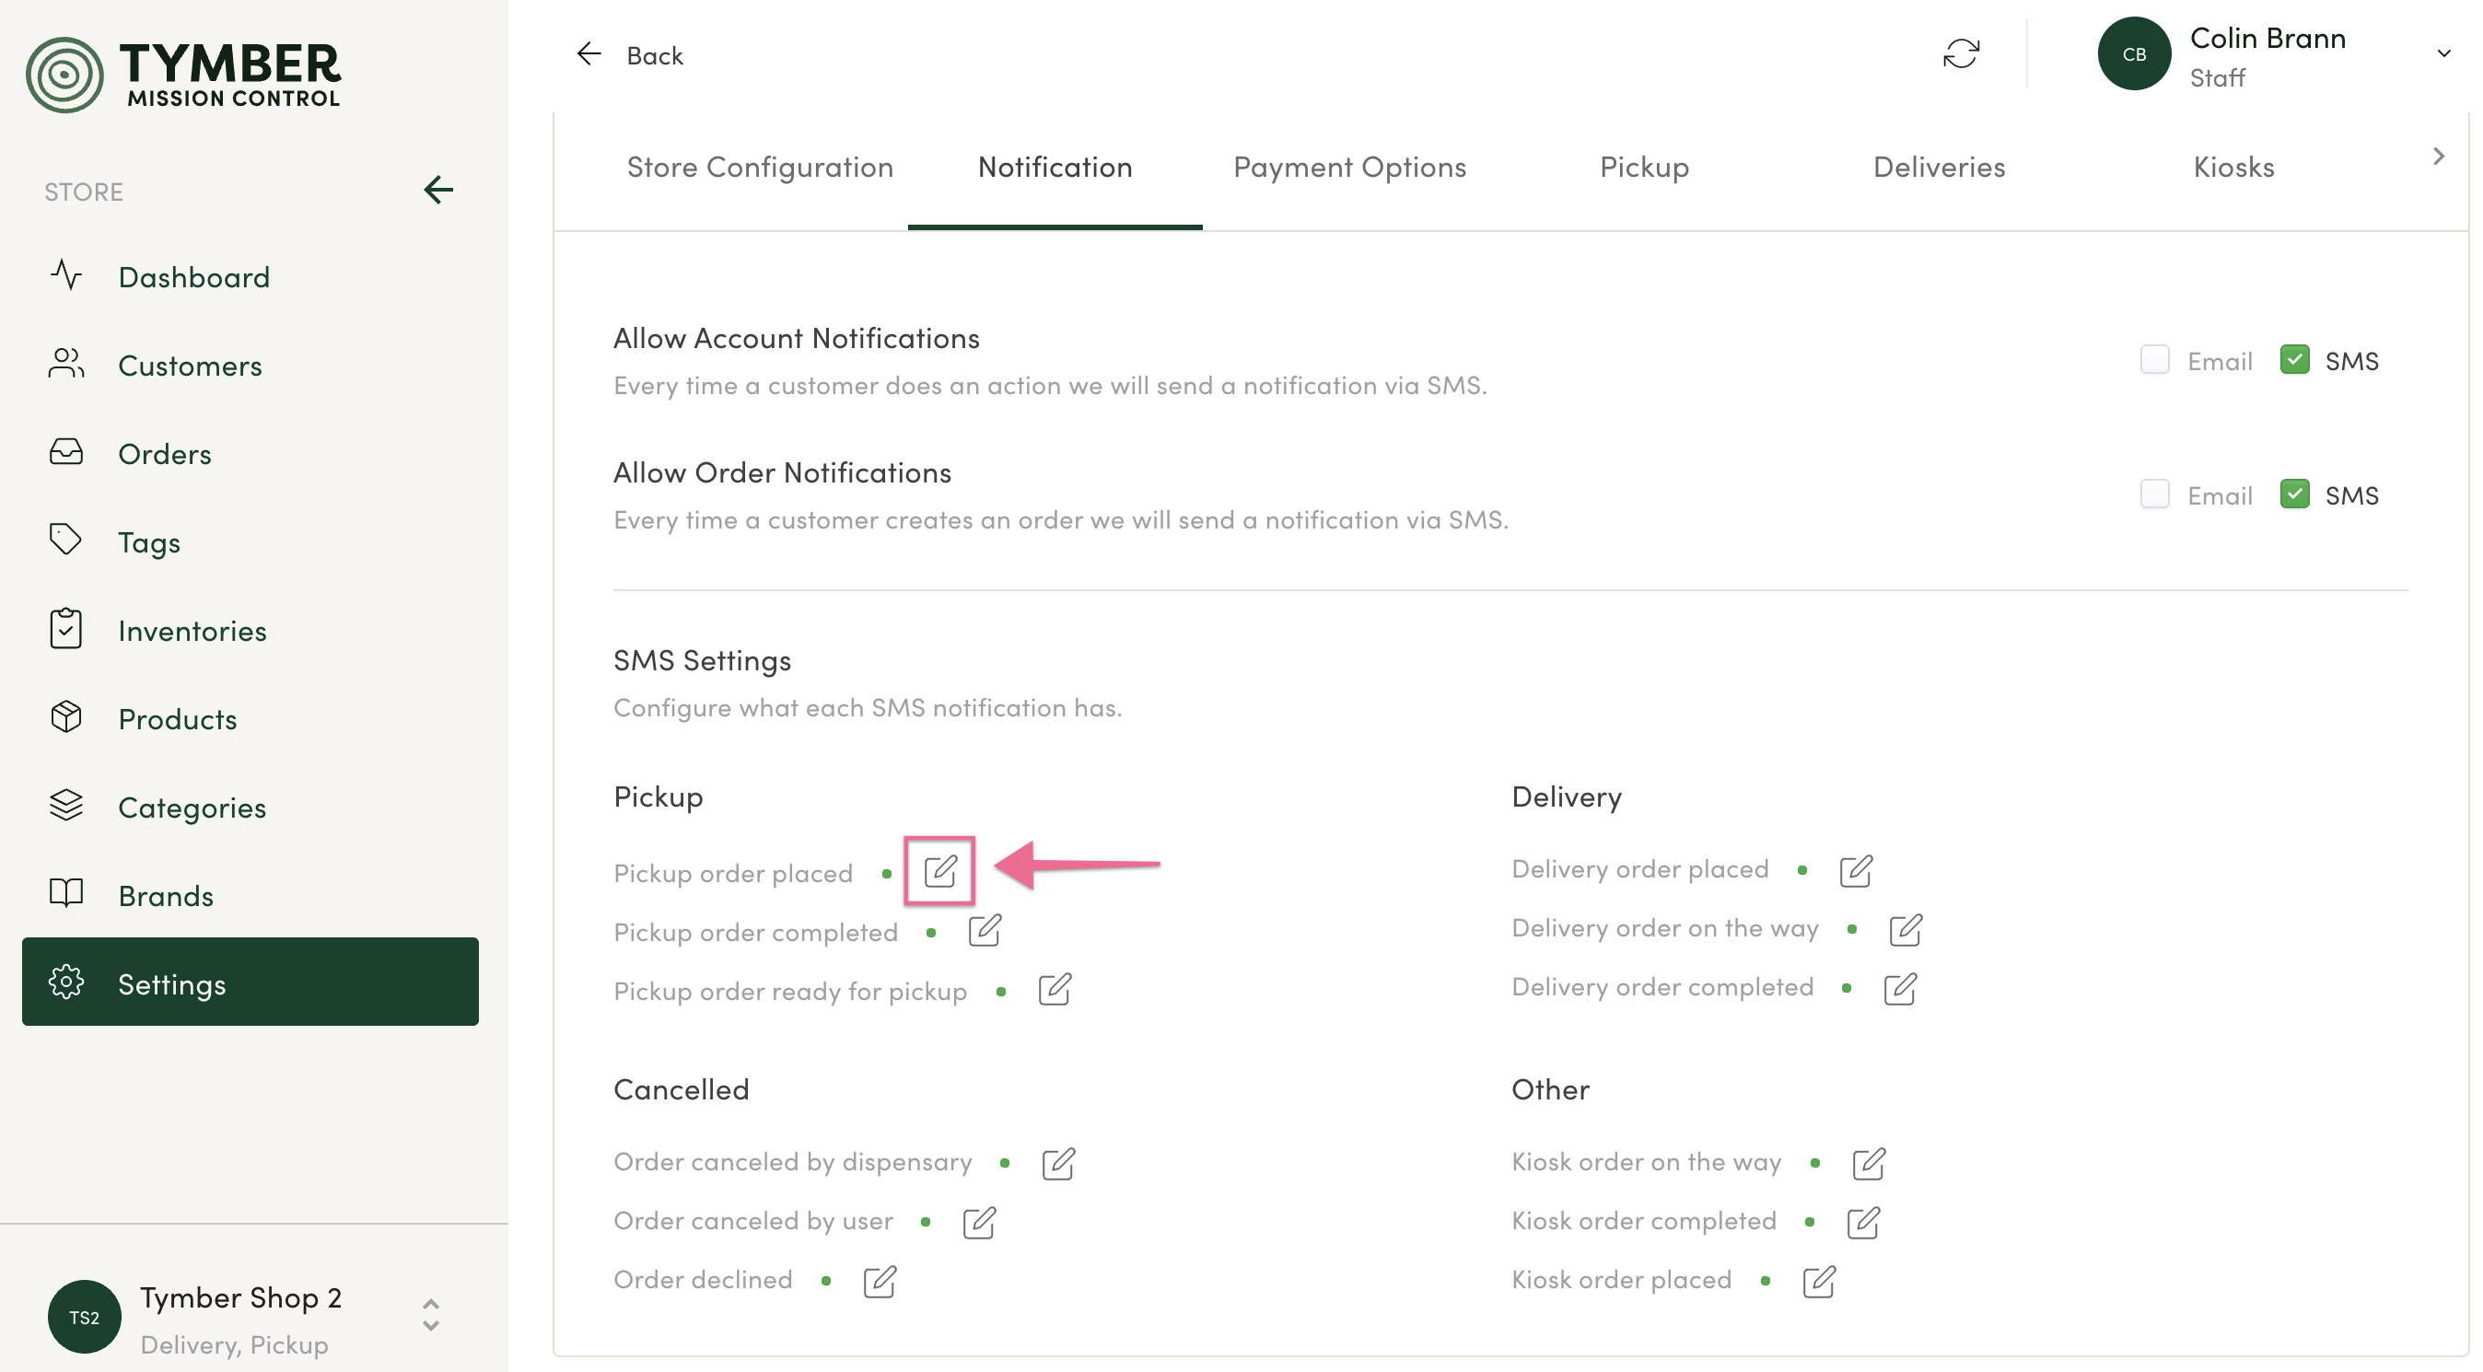
Task: Enable Email for Account Notifications
Action: coord(2154,360)
